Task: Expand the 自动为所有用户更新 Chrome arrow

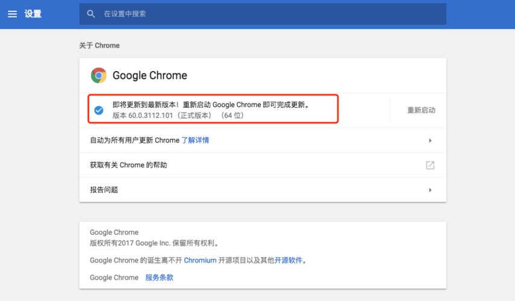Action: tap(430, 140)
